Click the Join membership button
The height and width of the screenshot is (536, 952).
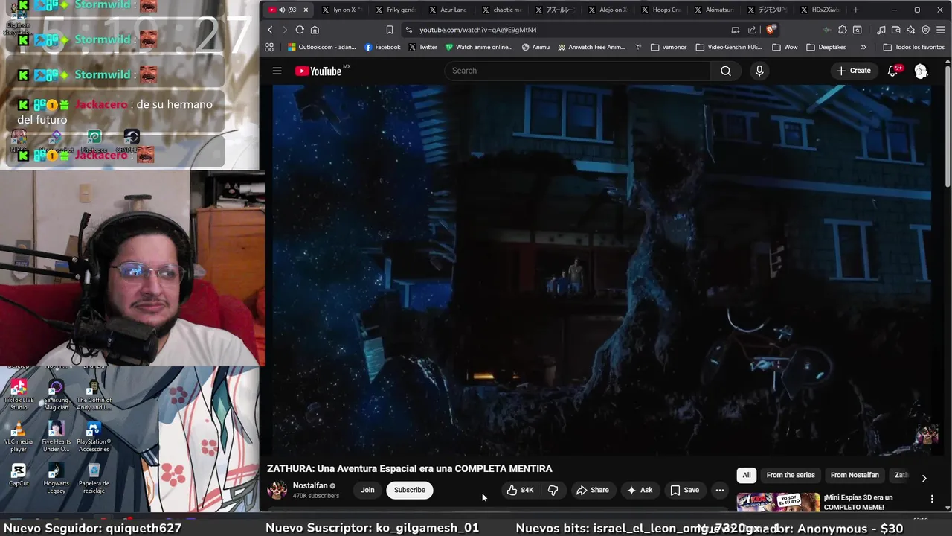click(x=367, y=490)
